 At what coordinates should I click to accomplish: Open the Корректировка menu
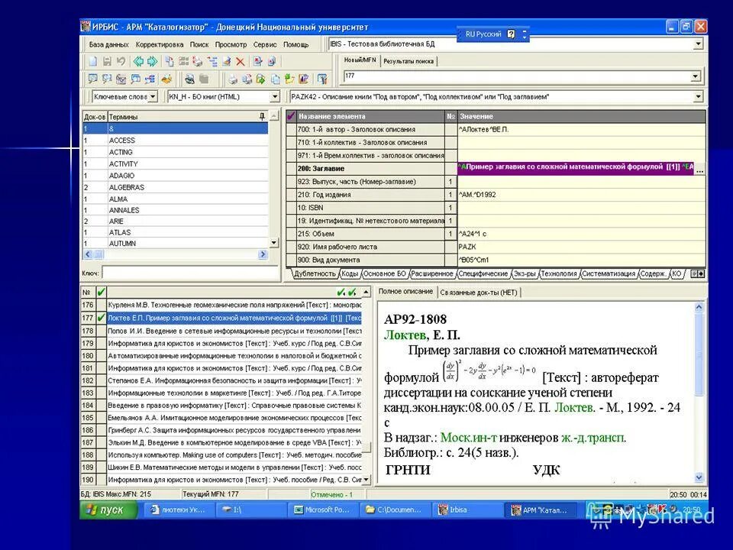click(160, 44)
